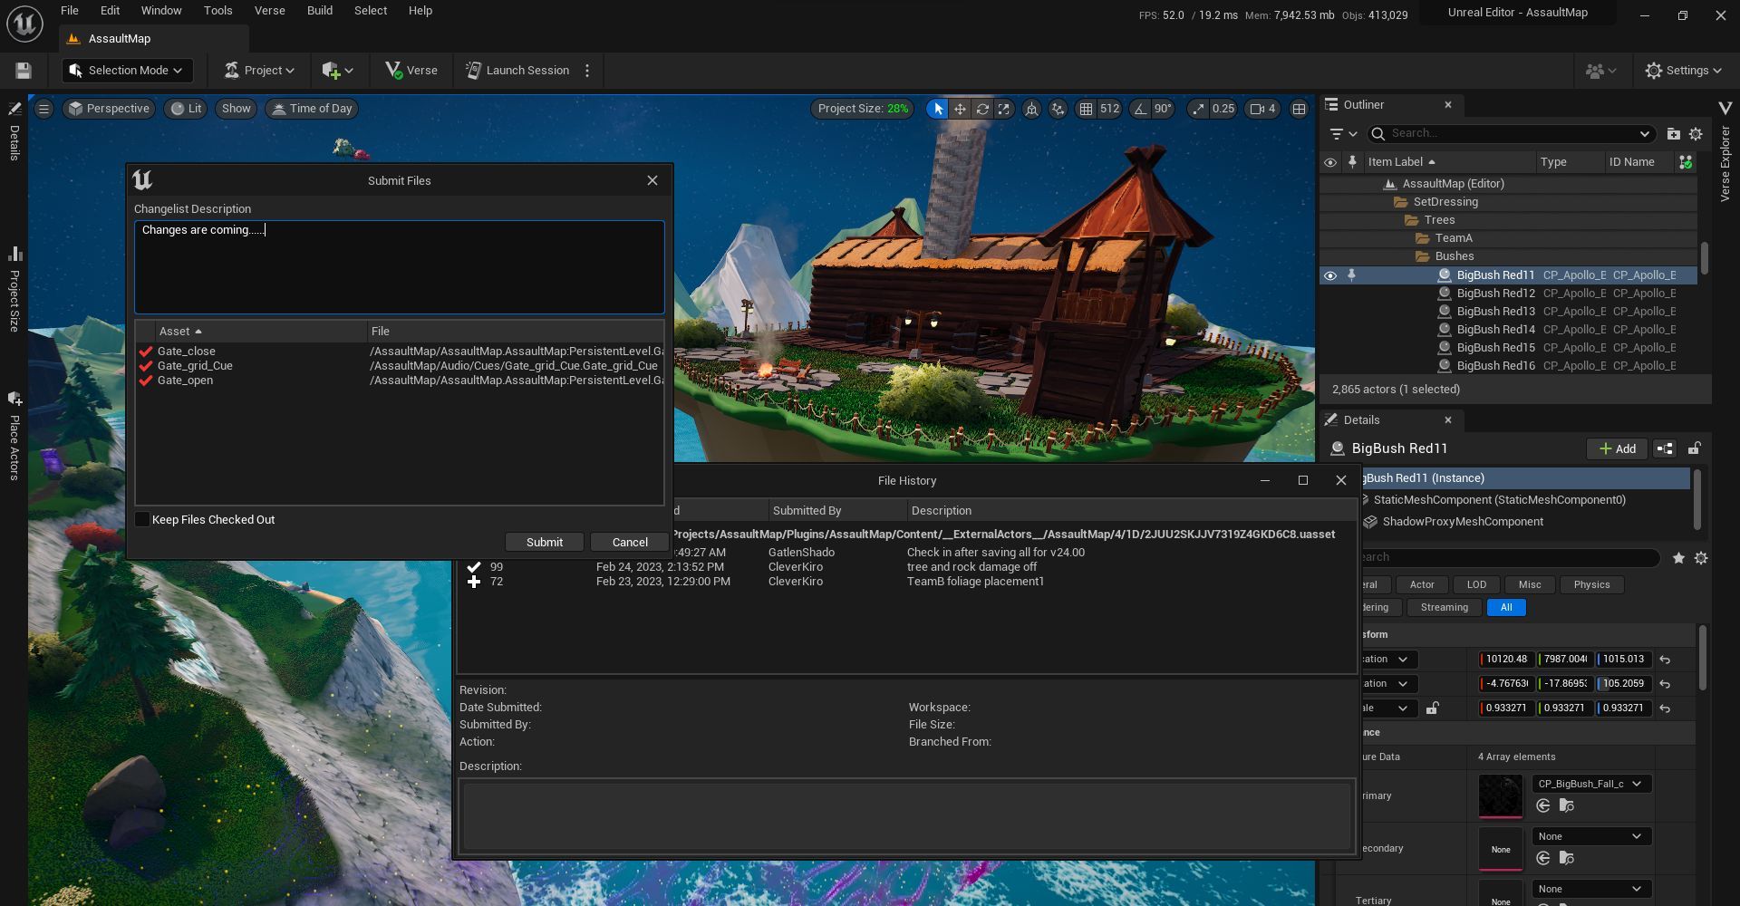This screenshot has height=906, width=1740.
Task: Open the Build menu
Action: 319,10
